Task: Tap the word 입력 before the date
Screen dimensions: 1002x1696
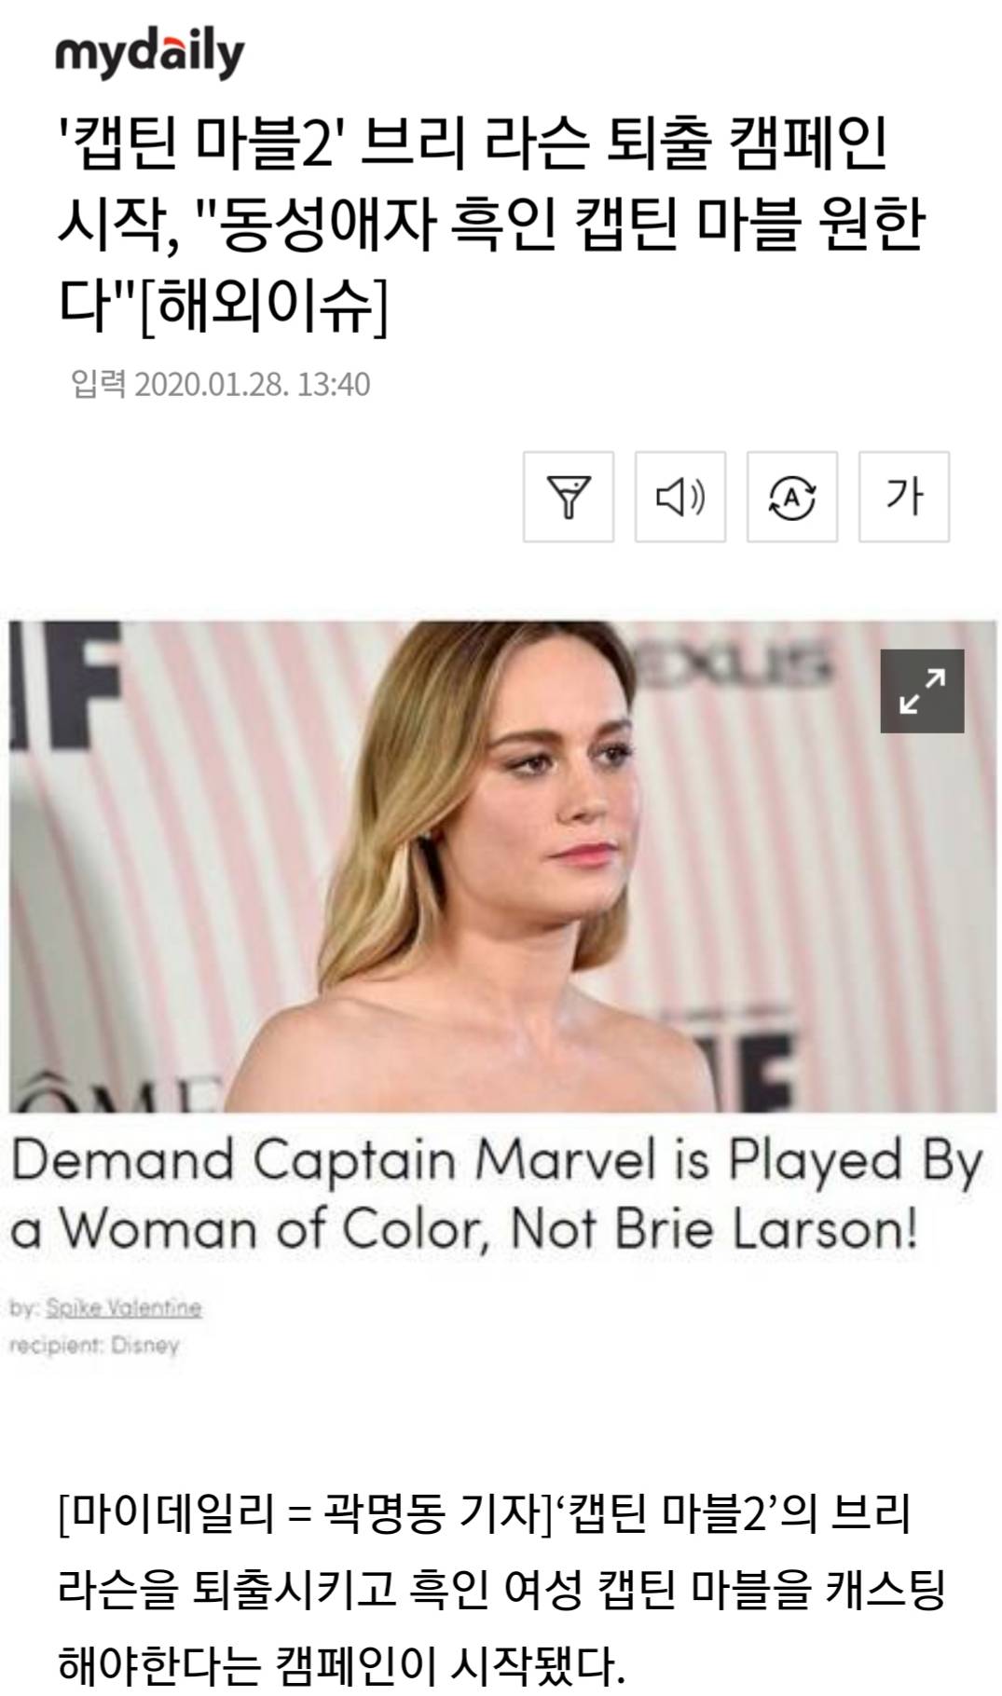Action: (x=99, y=384)
